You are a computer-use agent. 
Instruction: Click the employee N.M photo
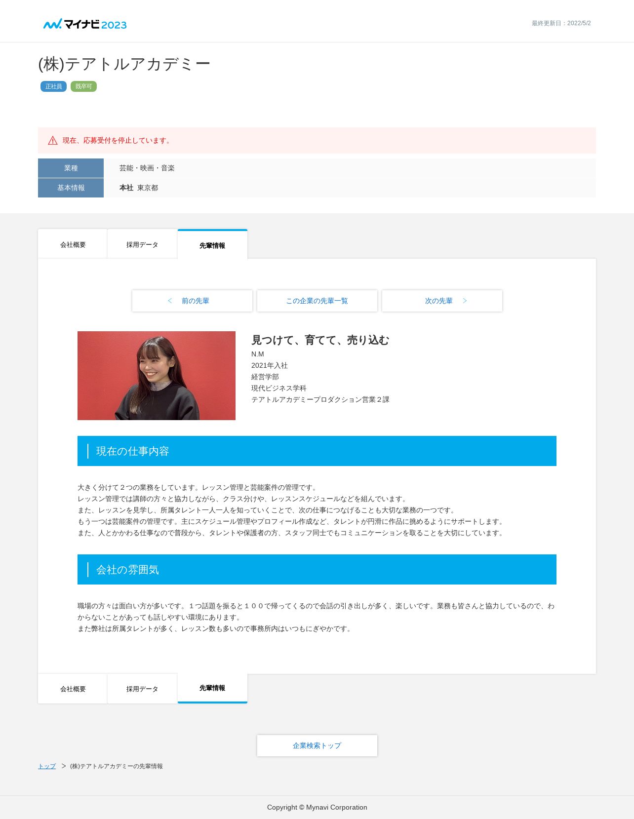coord(157,376)
